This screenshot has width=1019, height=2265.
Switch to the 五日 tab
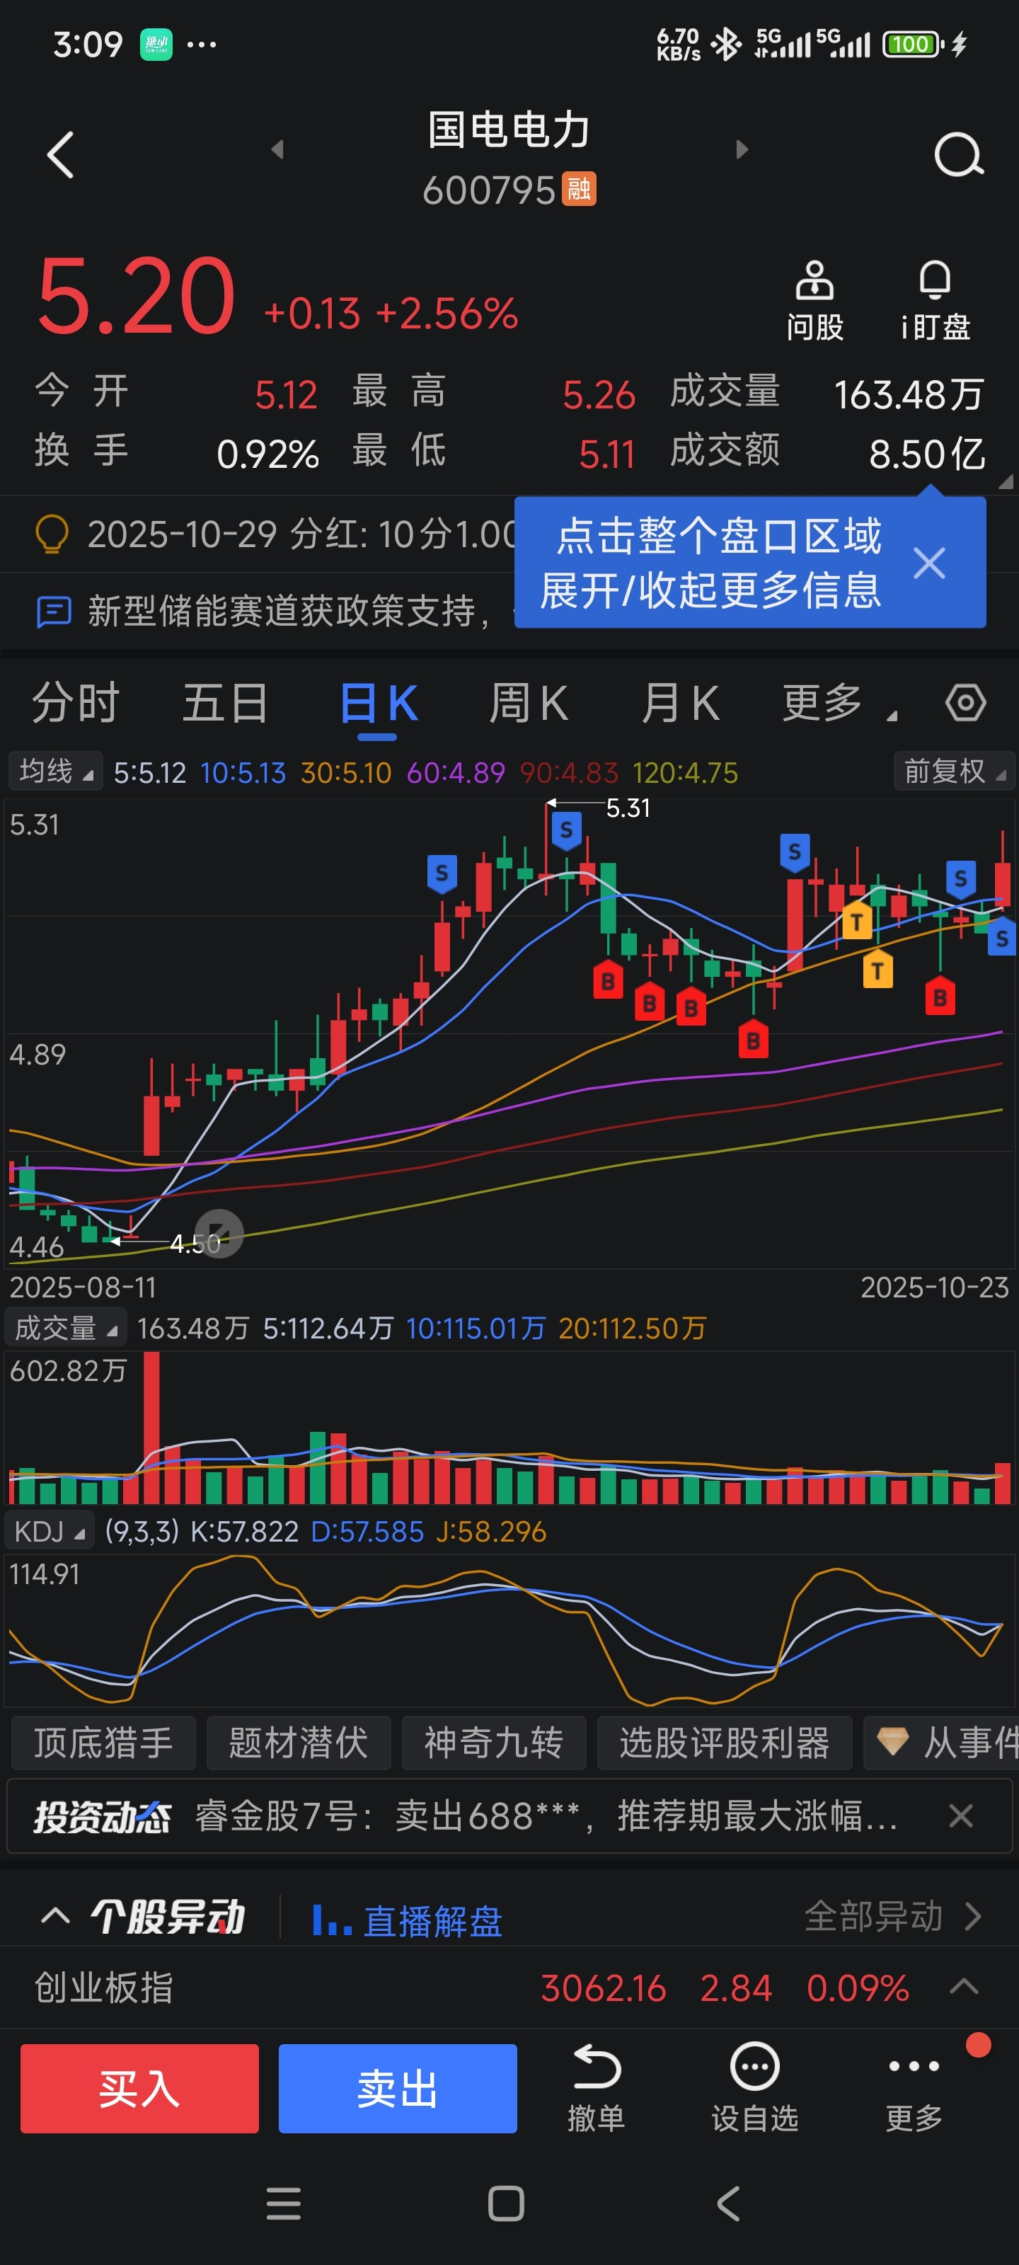225,703
